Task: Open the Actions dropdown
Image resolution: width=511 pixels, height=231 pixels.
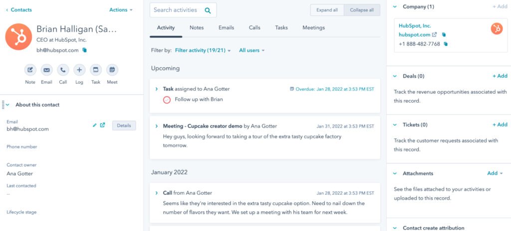Action: coord(121,10)
